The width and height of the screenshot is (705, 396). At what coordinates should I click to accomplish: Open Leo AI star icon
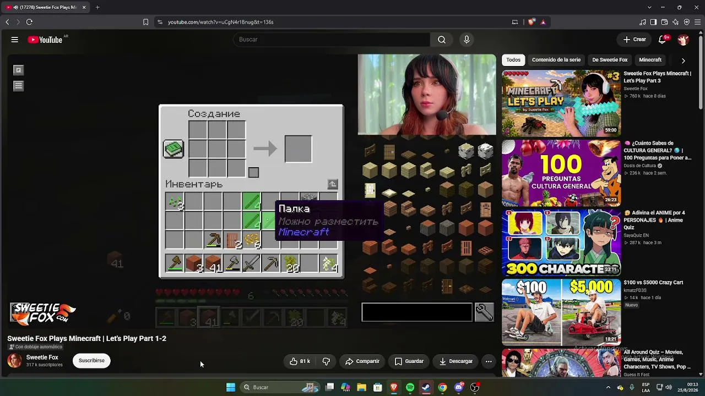[x=676, y=22]
